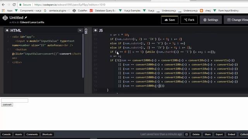Click the 'JS' editor header label

pyautogui.click(x=101, y=31)
